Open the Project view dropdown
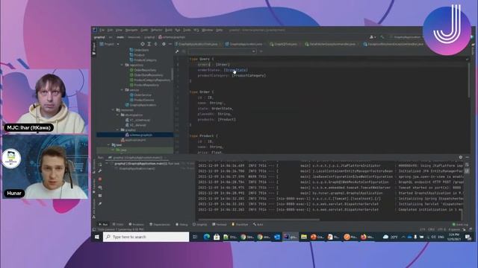Image resolution: width=478 pixels, height=268 pixels. coord(109,44)
